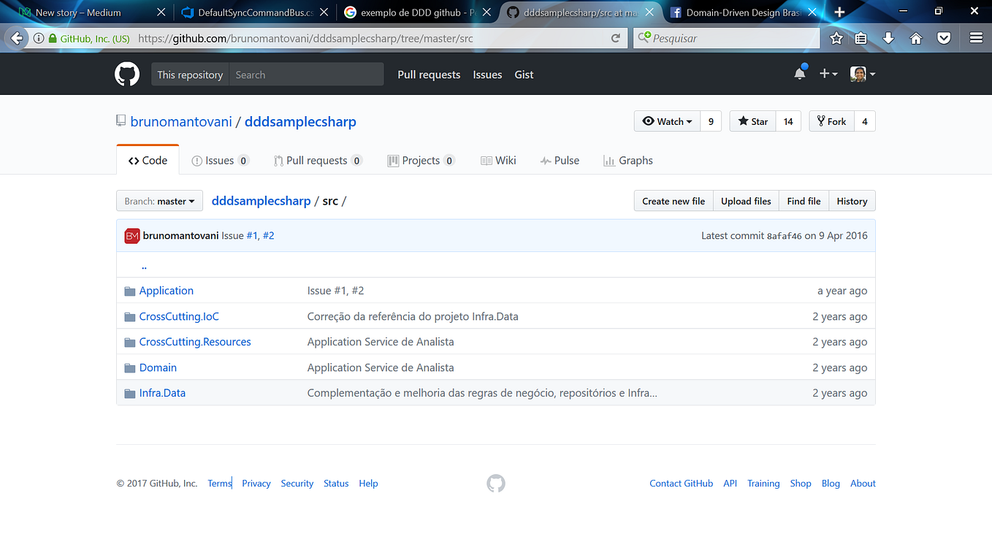Reload the current page
Viewport: 992px width, 534px height.
[x=615, y=37]
